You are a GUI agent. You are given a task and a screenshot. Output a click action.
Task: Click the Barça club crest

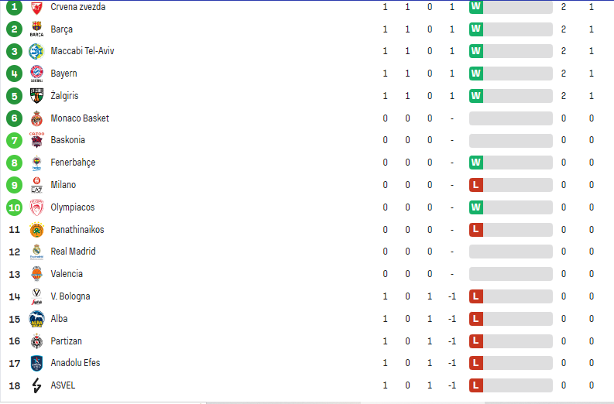[x=36, y=29]
